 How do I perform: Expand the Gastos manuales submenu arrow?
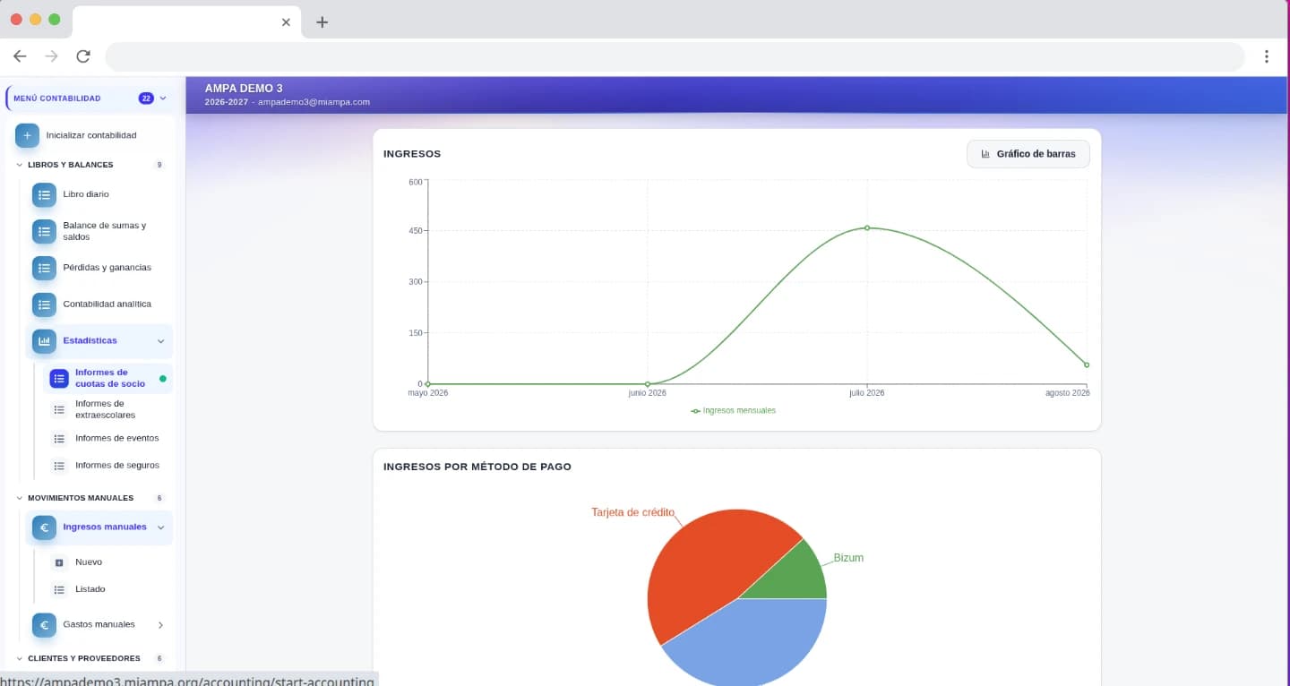click(160, 625)
